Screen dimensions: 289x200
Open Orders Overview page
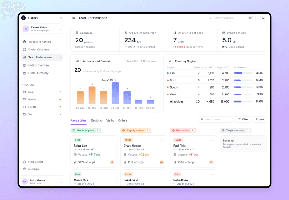tap(42, 65)
